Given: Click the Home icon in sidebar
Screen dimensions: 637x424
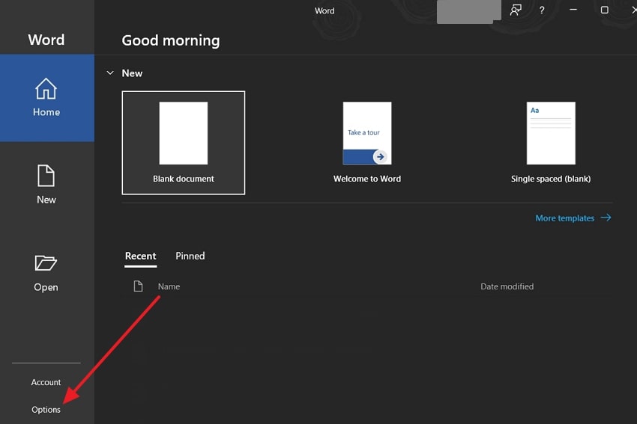Looking at the screenshot, I should [x=46, y=89].
